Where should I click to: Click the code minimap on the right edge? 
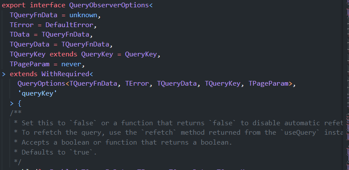pyautogui.click(x=347, y=85)
